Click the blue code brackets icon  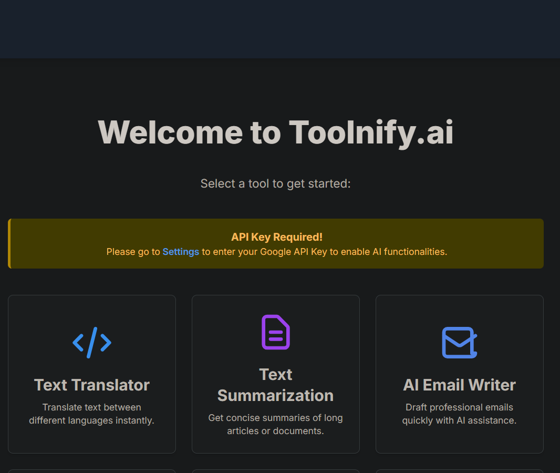click(x=92, y=342)
